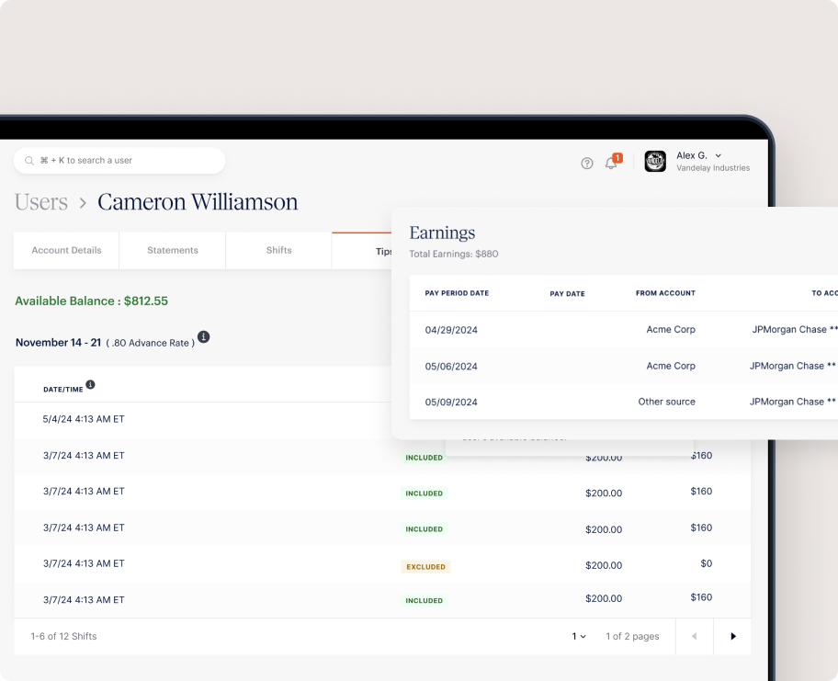Select the 05/06/2024 earnings row

click(624, 366)
